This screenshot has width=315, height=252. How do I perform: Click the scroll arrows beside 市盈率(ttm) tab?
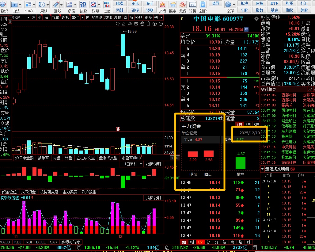point(174,158)
